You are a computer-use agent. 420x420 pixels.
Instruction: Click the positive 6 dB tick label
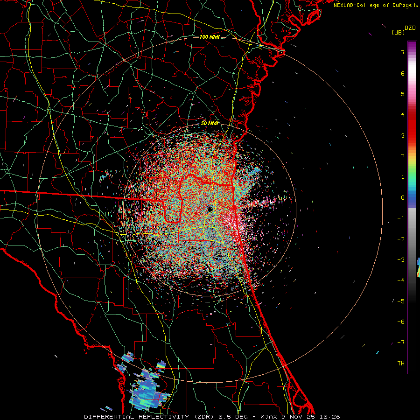pos(403,73)
